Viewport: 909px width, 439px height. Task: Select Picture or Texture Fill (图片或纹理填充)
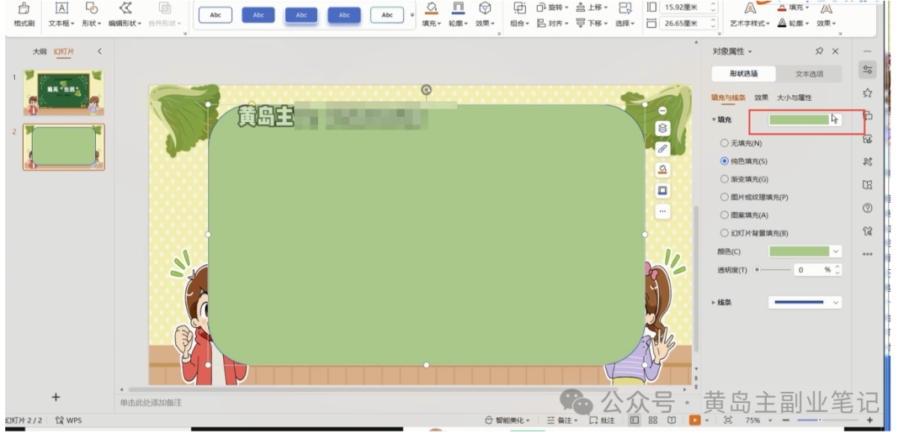coord(725,197)
